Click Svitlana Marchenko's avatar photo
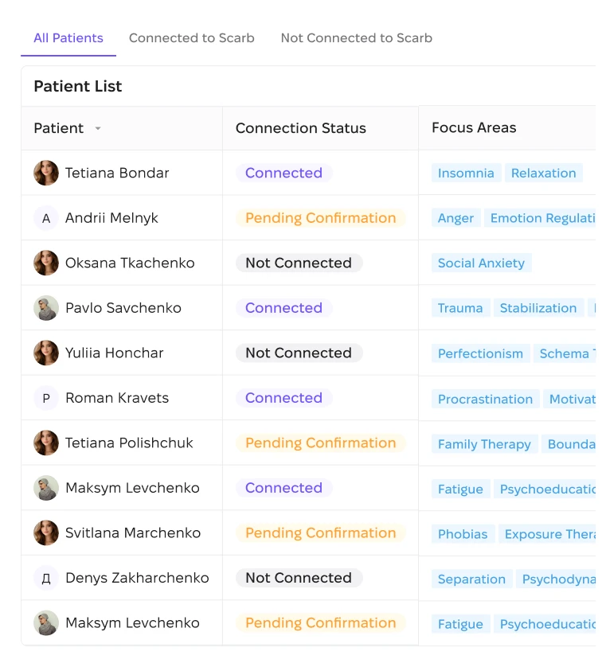Viewport: 606px width, 671px height. coord(46,533)
